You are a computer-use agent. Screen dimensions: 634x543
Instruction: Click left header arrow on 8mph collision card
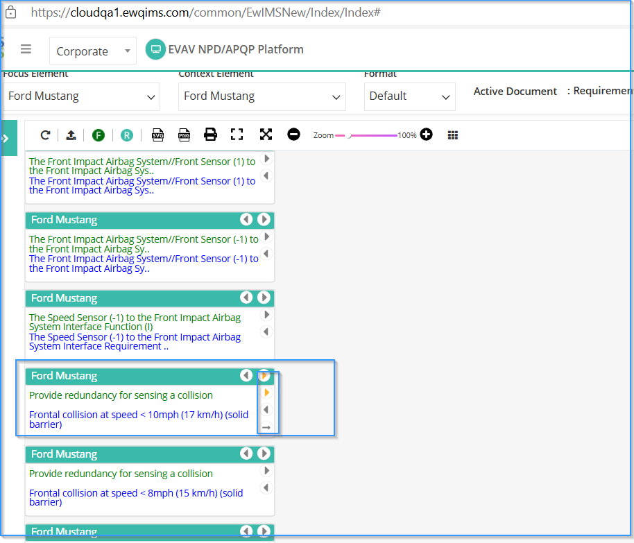coord(246,454)
